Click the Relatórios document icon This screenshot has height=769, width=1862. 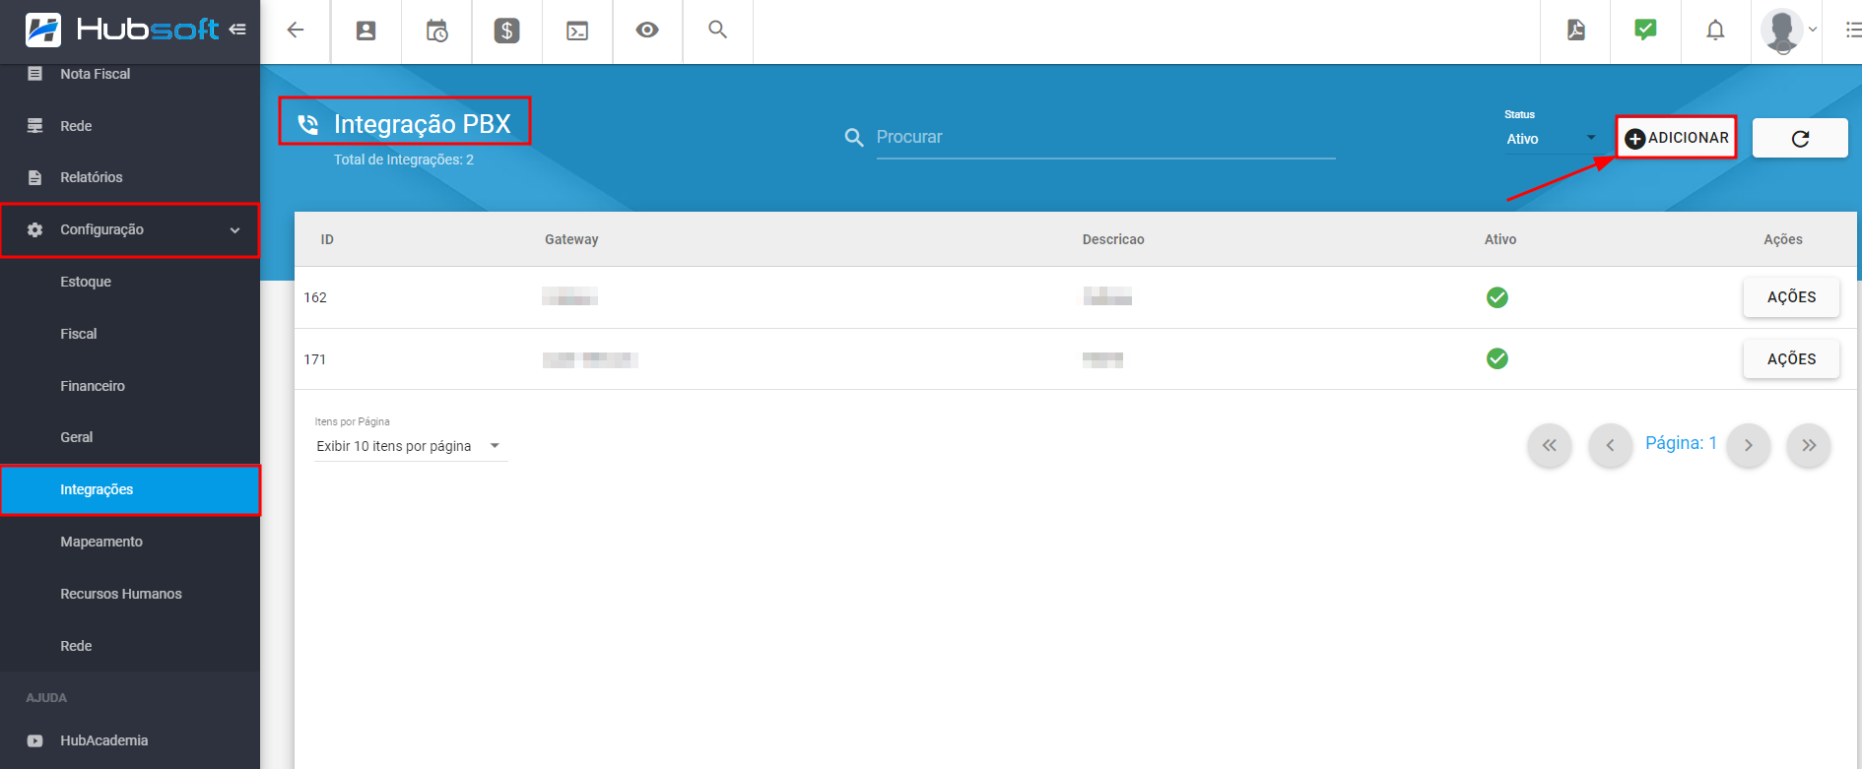click(x=35, y=177)
